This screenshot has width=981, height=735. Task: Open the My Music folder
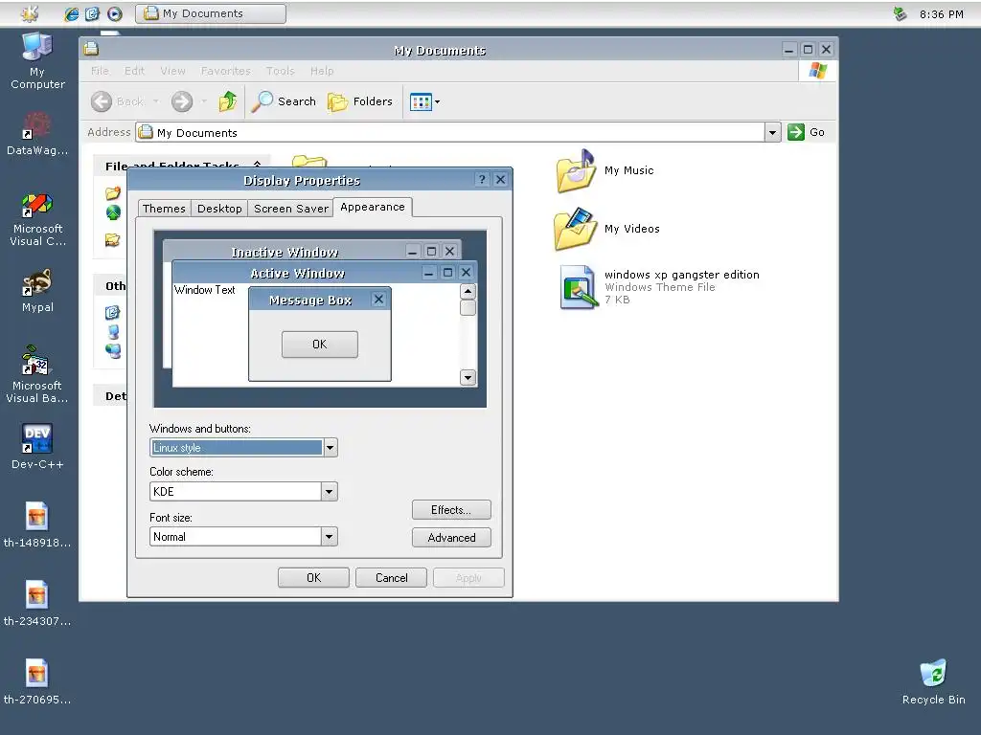coord(605,170)
